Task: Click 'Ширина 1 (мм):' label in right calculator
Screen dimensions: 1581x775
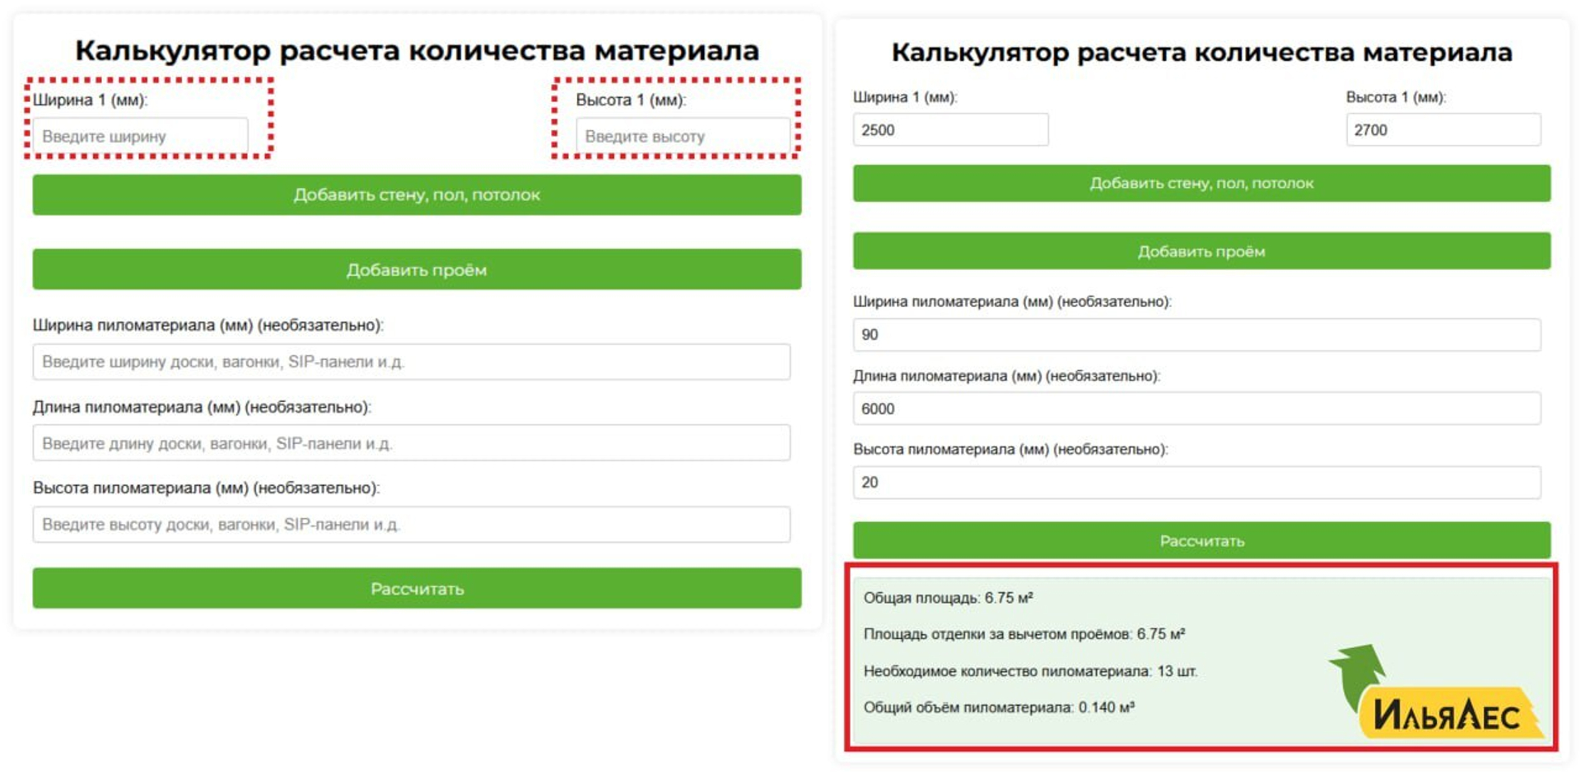Action: pos(905,97)
